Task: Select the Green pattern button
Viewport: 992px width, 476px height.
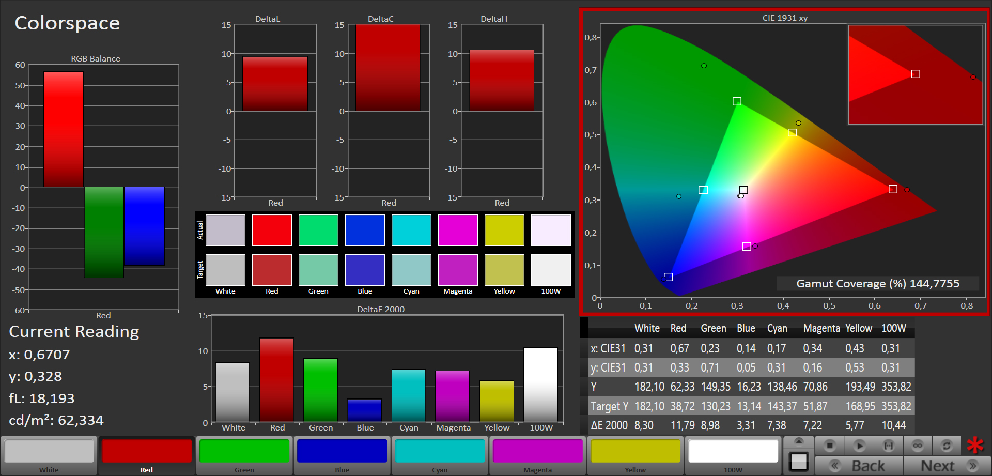Action: pyautogui.click(x=244, y=455)
